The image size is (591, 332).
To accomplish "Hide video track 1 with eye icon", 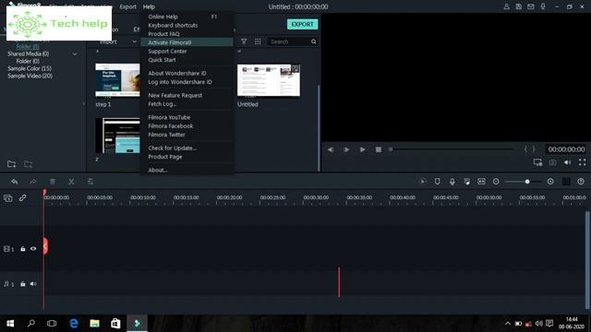I will tap(33, 249).
